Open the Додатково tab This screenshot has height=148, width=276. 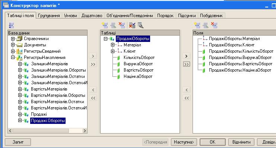click(92, 16)
